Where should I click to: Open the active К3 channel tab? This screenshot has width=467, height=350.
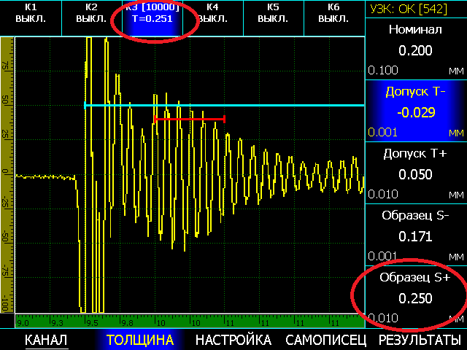click(153, 17)
